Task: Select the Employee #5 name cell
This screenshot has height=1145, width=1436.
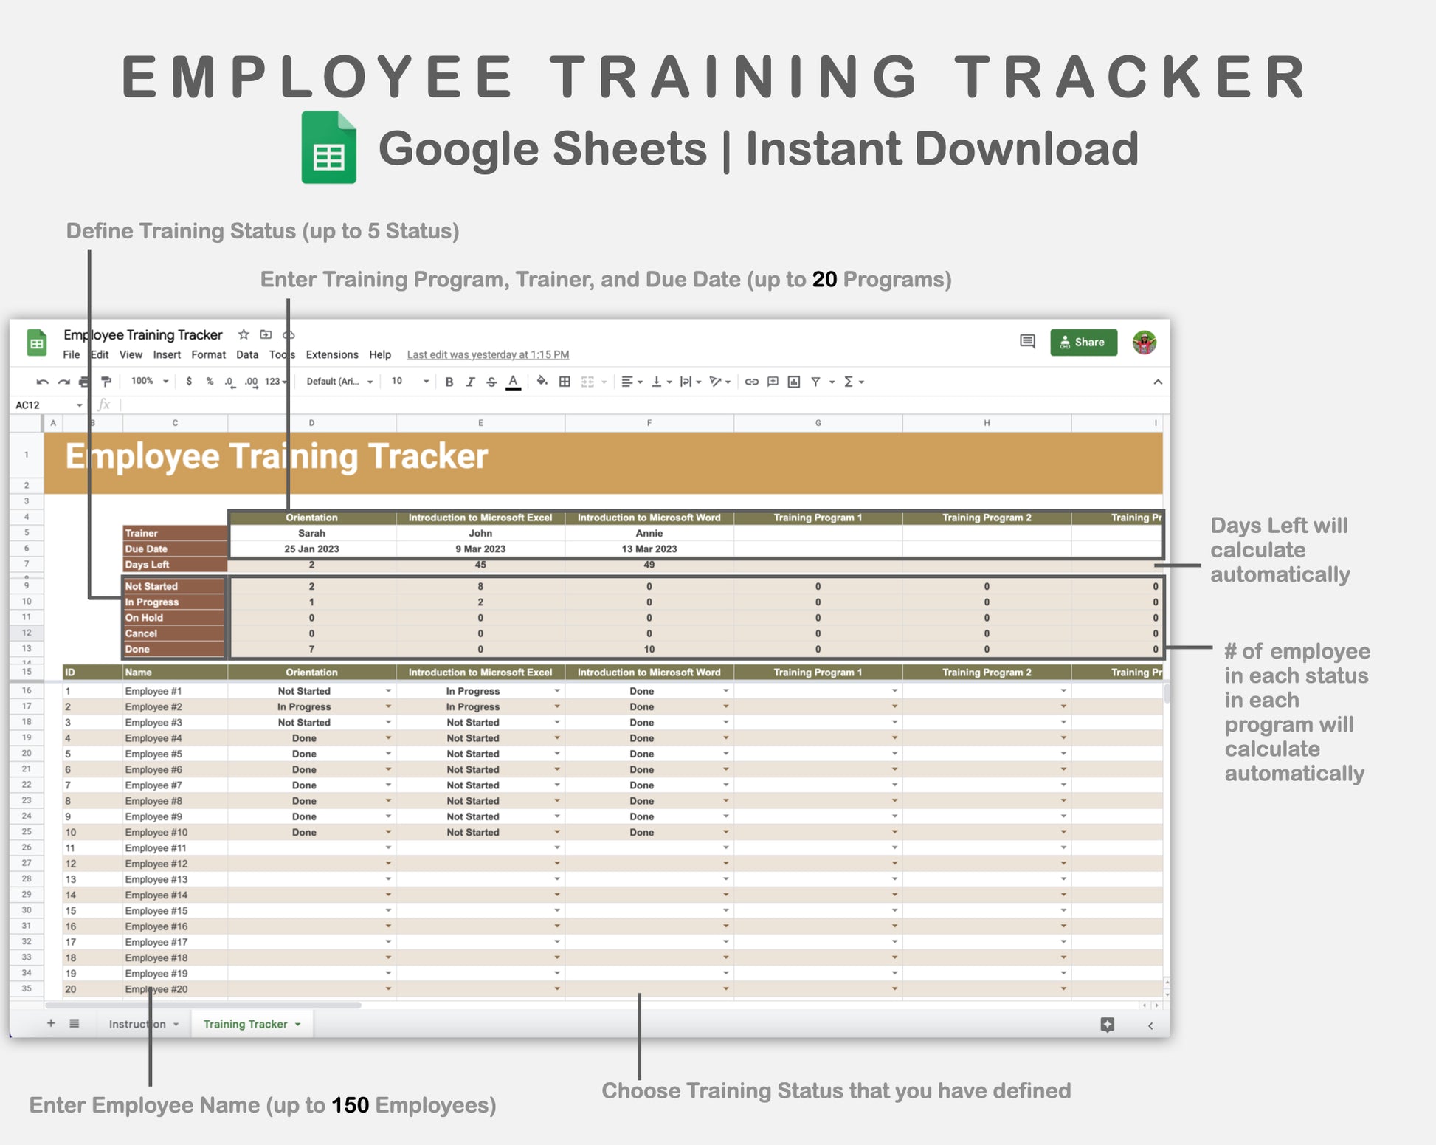Action: (x=175, y=754)
